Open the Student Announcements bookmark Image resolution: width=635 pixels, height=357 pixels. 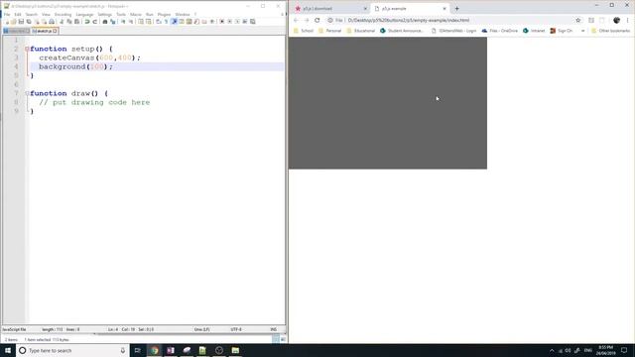401,31
